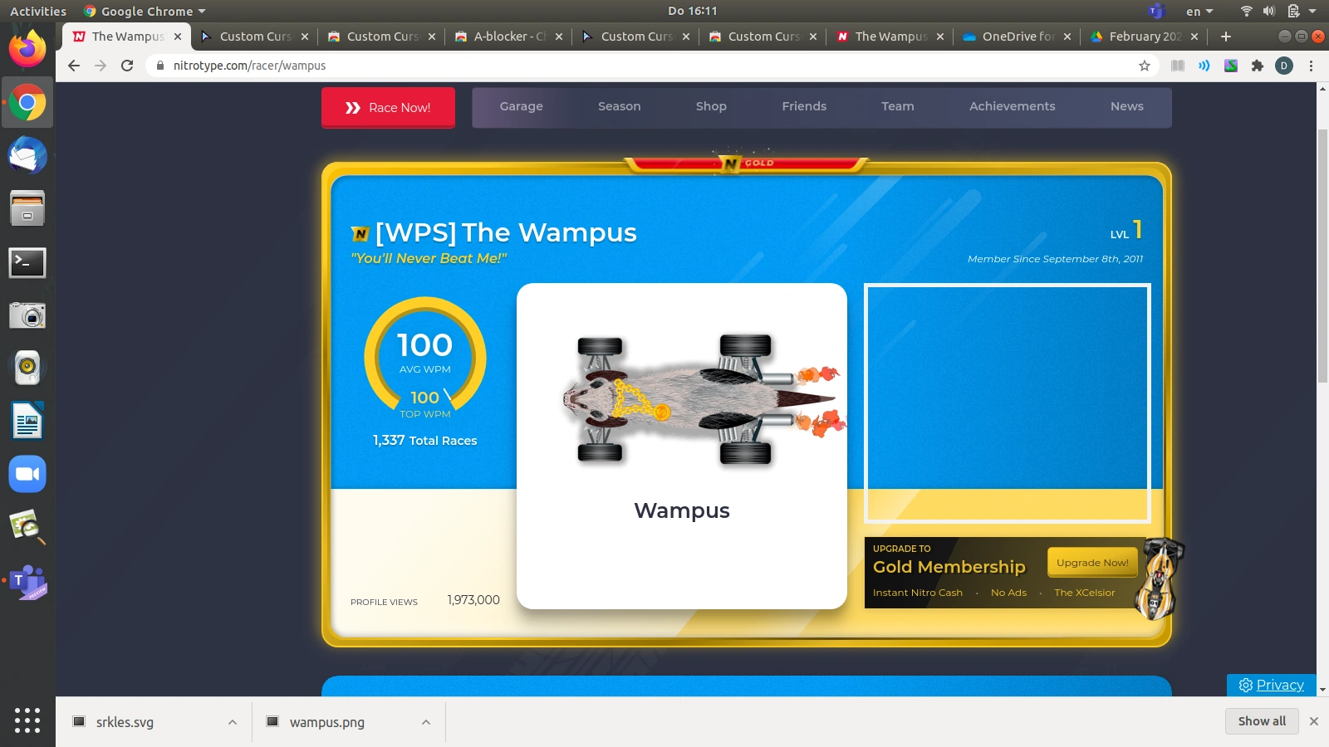The image size is (1329, 747).
Task: Open the Garage section in the navigation
Action: (x=521, y=106)
